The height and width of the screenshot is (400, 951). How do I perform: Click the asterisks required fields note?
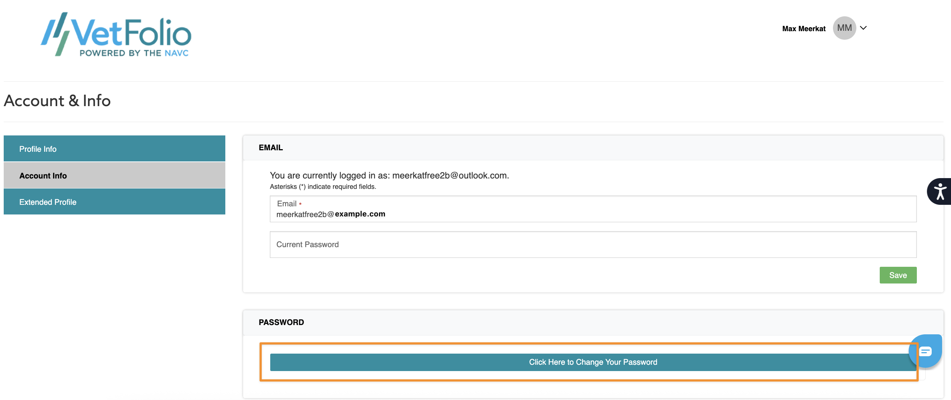pyautogui.click(x=323, y=187)
